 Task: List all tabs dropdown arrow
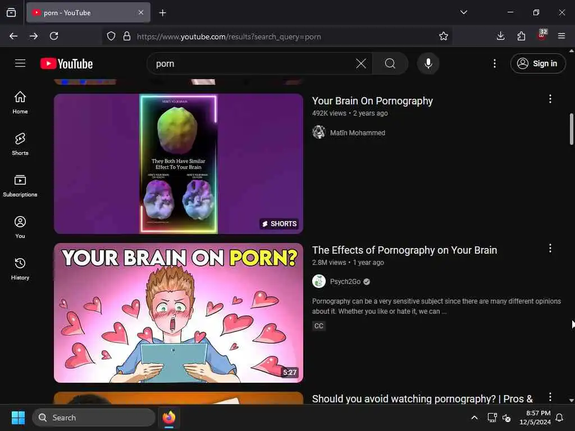pos(463,12)
